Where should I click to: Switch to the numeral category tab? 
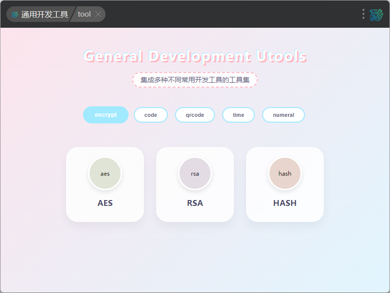[284, 115]
